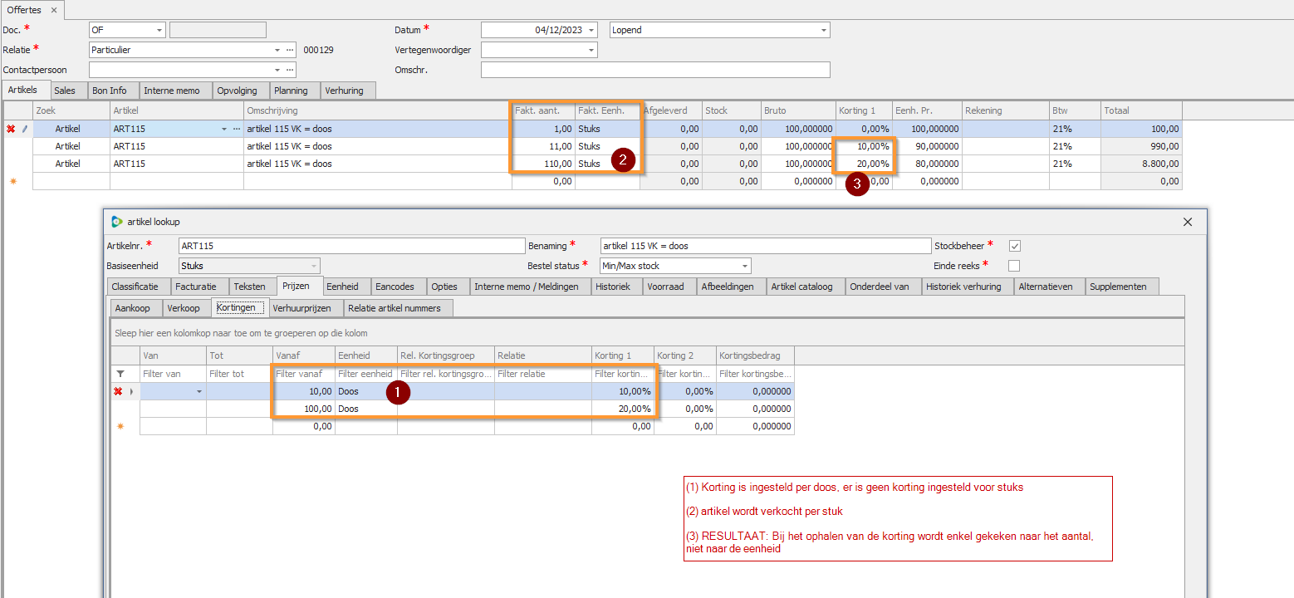
Task: Open Relatie lookup with the ellipsis button
Action: coord(290,50)
